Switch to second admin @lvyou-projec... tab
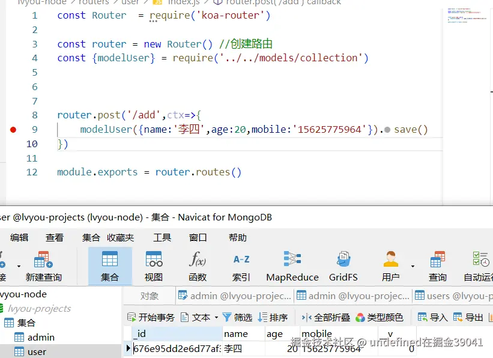This screenshot has height=358, width=493. click(x=352, y=296)
